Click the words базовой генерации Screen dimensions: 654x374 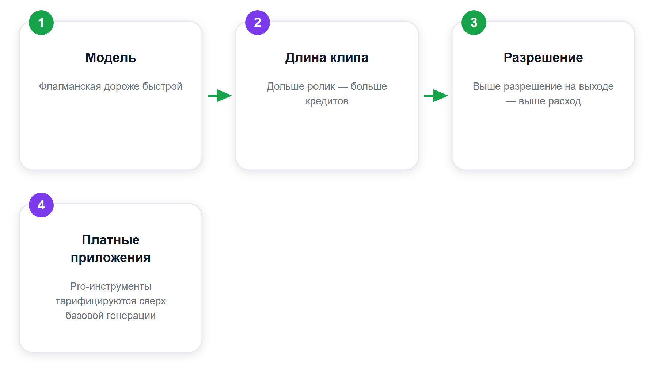point(111,316)
